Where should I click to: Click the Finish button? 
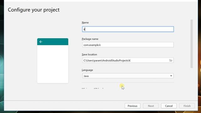pyautogui.click(x=187, y=106)
